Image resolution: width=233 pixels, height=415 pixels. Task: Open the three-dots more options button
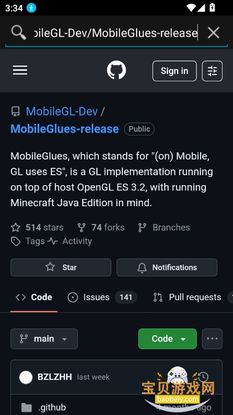(212, 339)
